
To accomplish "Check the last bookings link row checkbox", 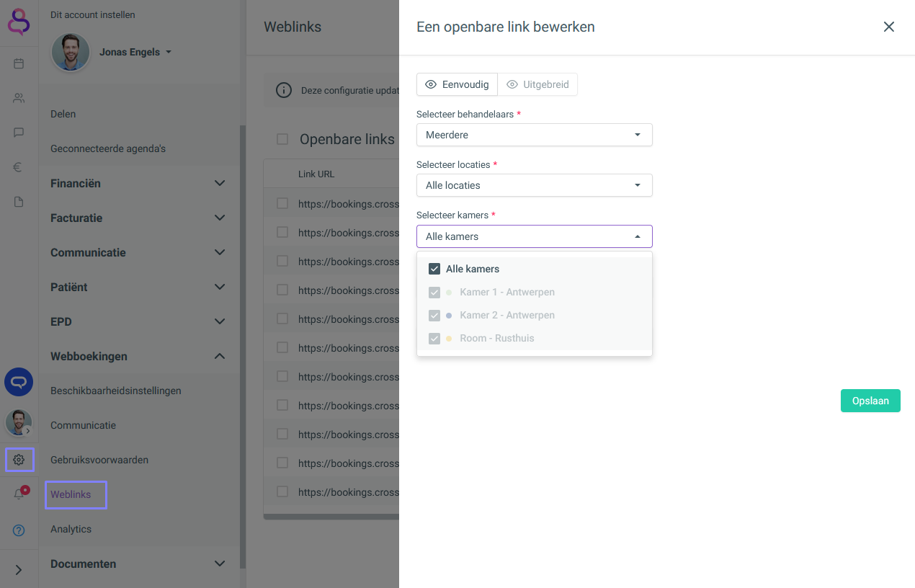I will click(x=282, y=492).
